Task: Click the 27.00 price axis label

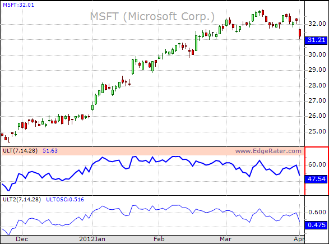Action: [317, 100]
